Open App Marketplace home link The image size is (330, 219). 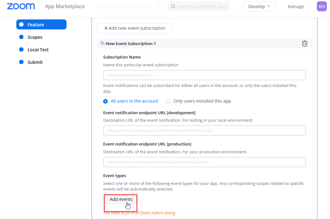point(65,6)
